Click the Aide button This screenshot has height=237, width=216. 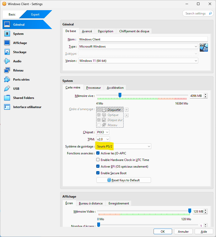[204, 231]
